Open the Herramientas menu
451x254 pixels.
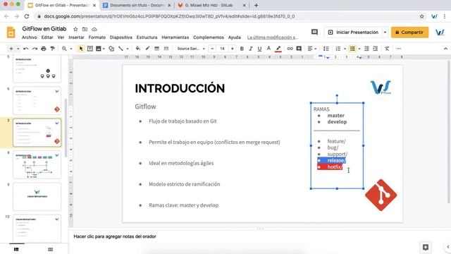click(175, 37)
